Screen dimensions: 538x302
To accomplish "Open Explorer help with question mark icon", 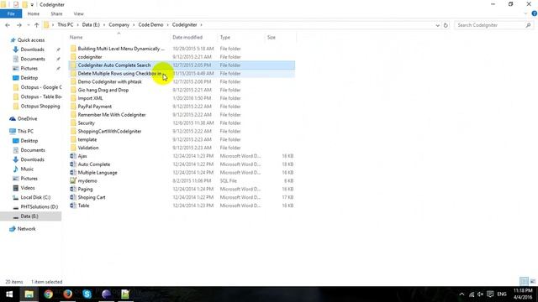I will 535,13.
